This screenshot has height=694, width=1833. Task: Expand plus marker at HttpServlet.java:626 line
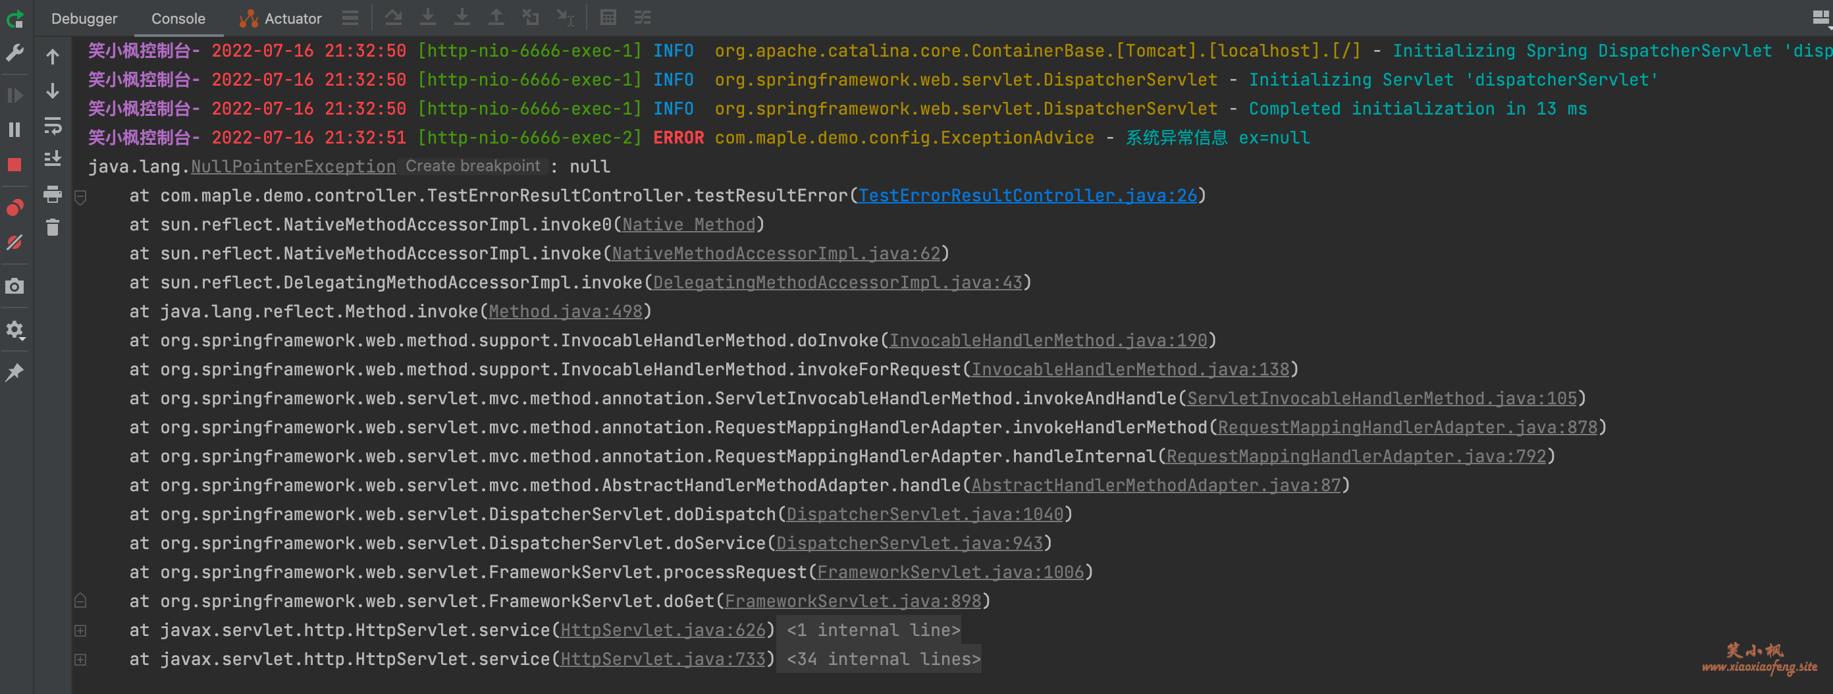80,631
